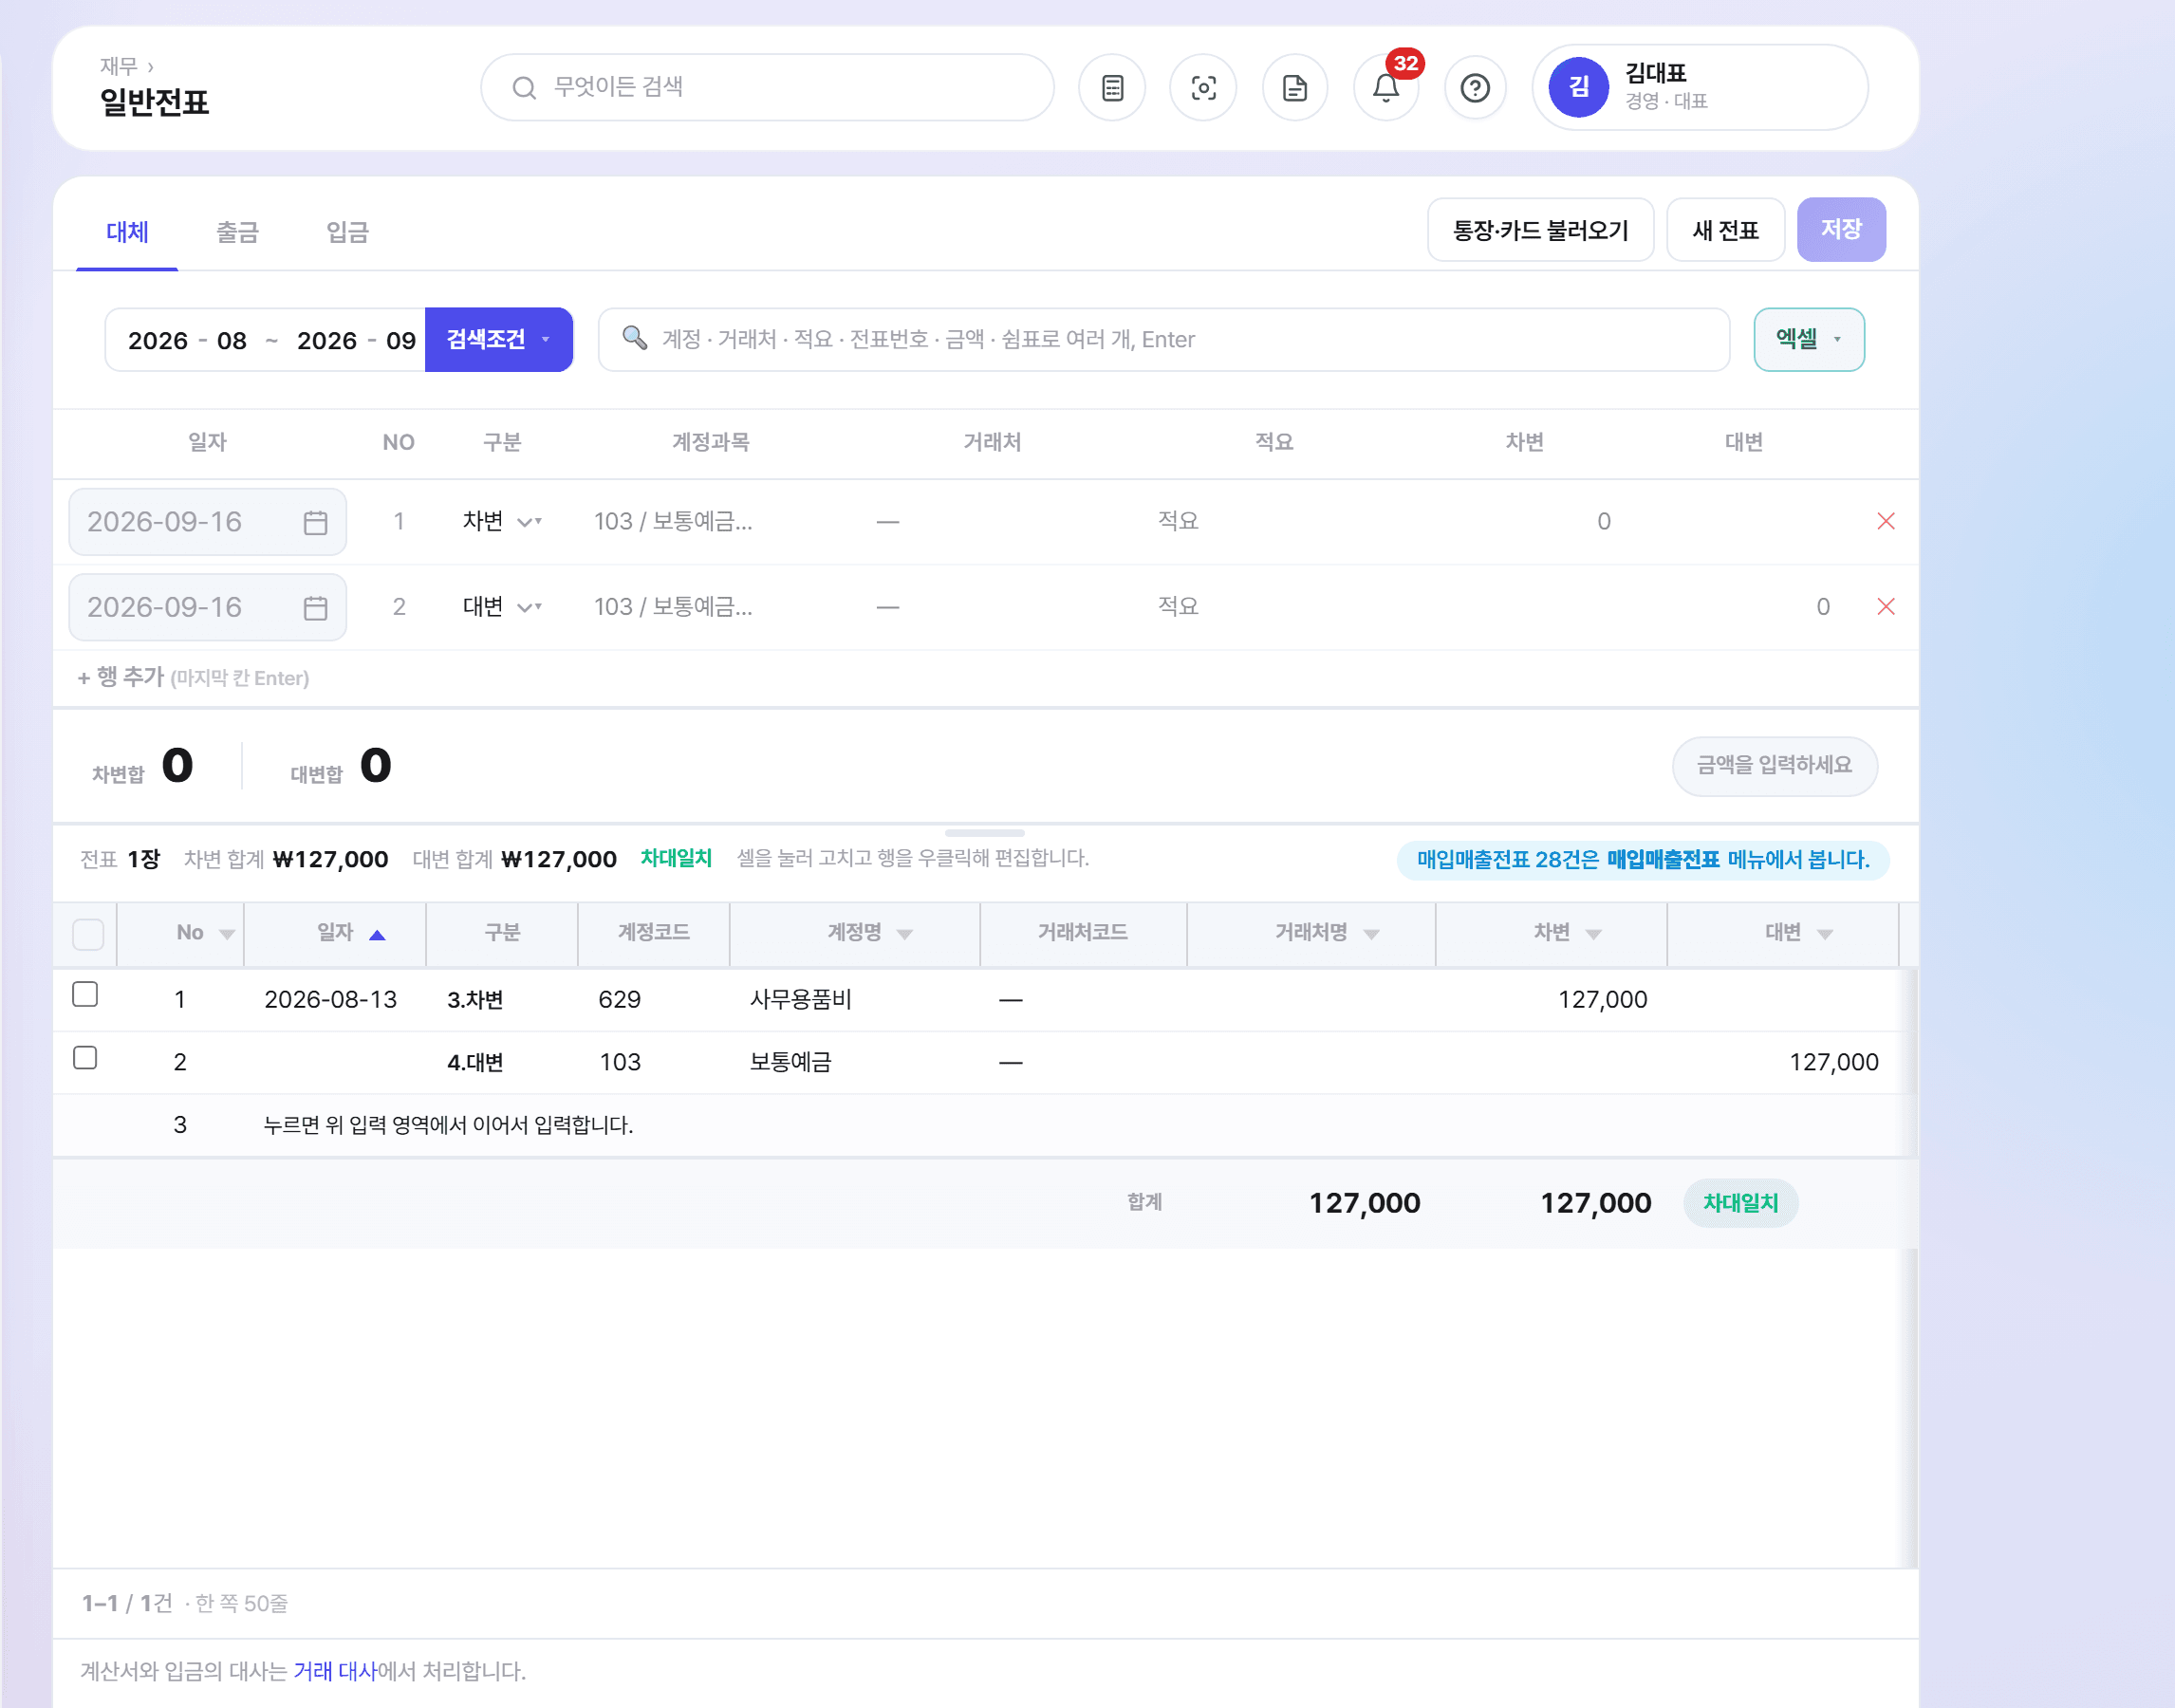Click the magnifier icon in the filter box
2175x1708 pixels.
coord(634,337)
